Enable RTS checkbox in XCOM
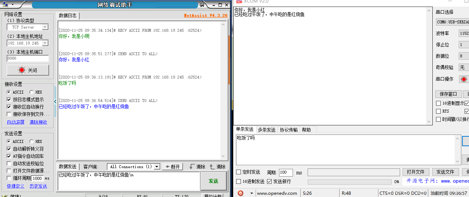This screenshot has width=469, height=197. coord(438,111)
